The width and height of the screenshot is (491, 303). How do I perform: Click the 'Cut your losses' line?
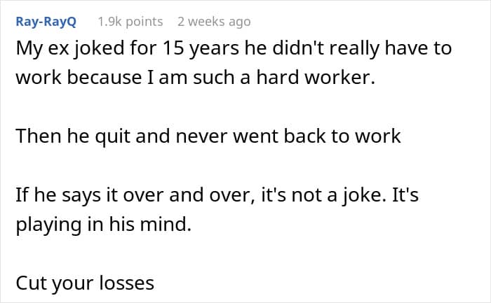pos(85,283)
